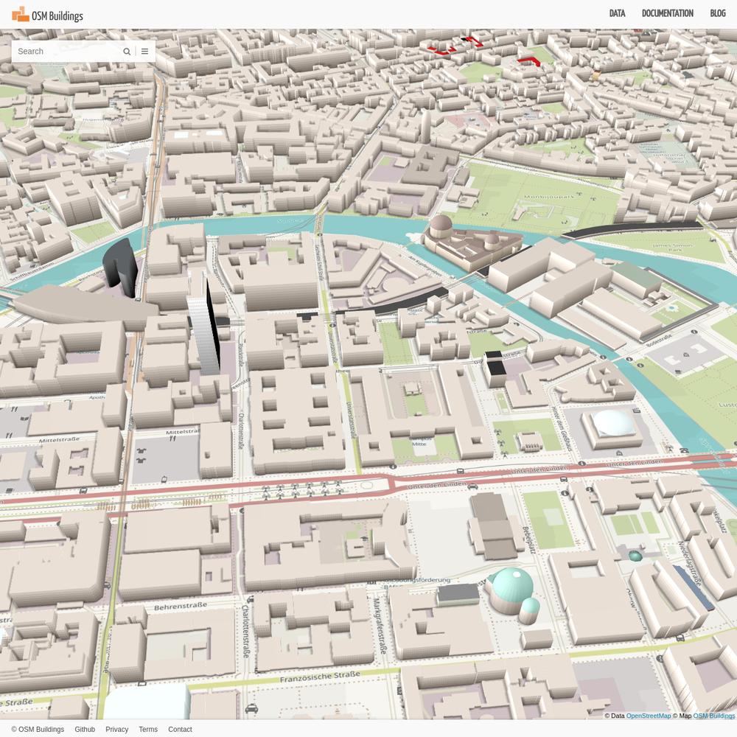Image resolution: width=737 pixels, height=737 pixels.
Task: Select the white domed building by Gießhaus
Action: pyautogui.click(x=612, y=424)
